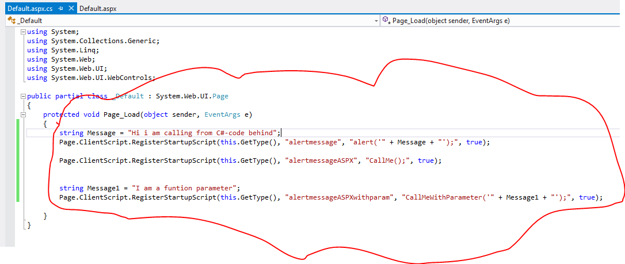
Task: Click 'public partial class' declaration text
Action: [67, 97]
